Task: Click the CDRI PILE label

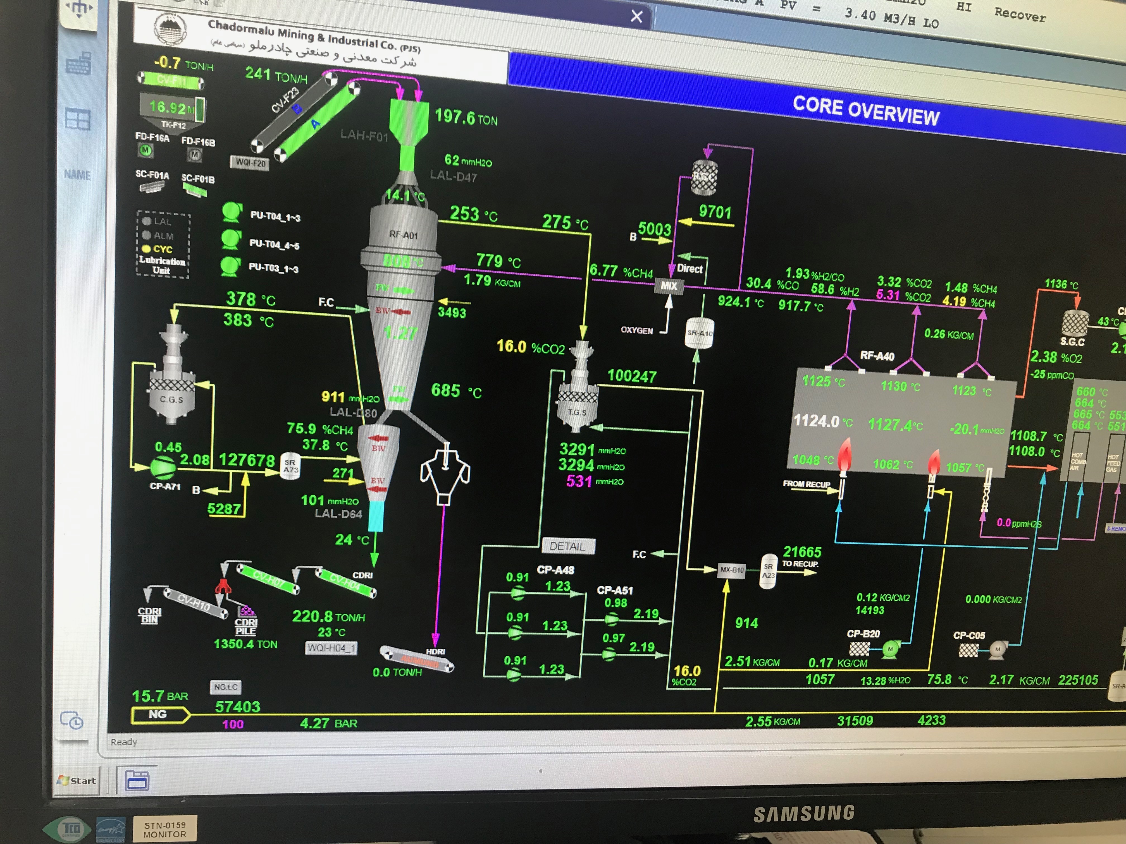Action: pyautogui.click(x=246, y=627)
